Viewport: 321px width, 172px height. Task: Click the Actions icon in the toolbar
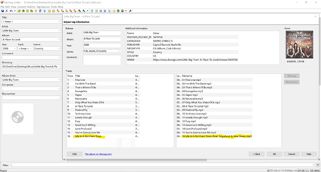click(80, 11)
